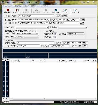Open the input format dropdown
Screen dimensions: 98x105
[73, 28]
